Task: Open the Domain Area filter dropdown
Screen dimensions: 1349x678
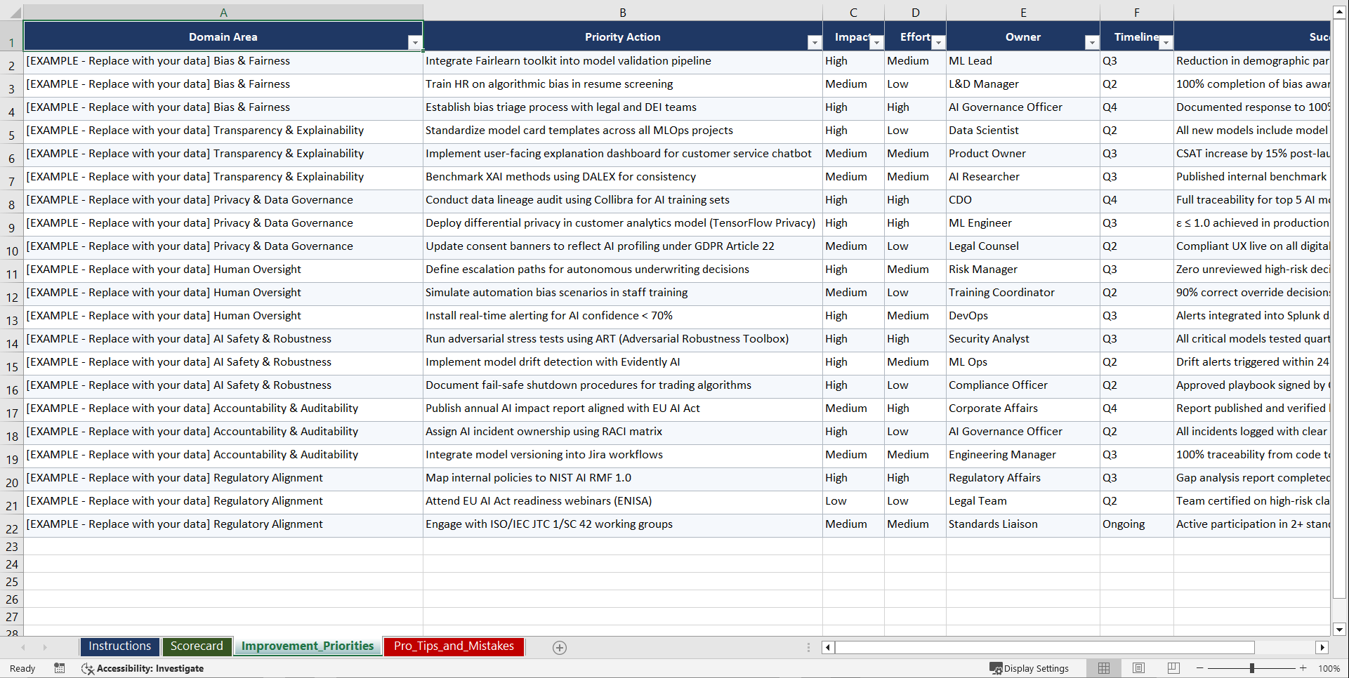Action: pyautogui.click(x=416, y=43)
